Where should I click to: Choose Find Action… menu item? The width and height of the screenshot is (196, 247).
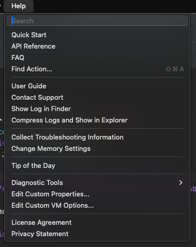(x=97, y=69)
